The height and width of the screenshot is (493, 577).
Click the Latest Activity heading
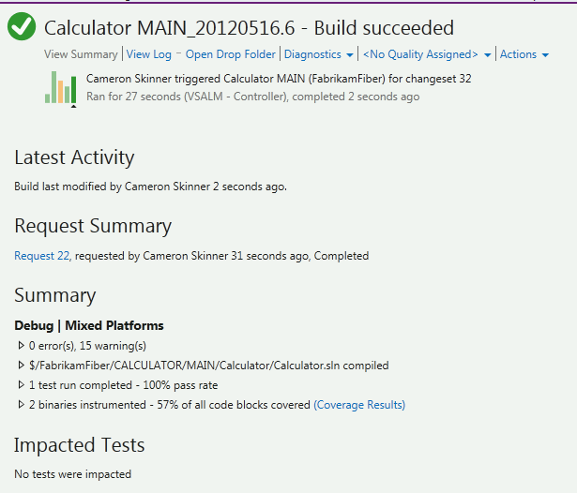click(74, 157)
